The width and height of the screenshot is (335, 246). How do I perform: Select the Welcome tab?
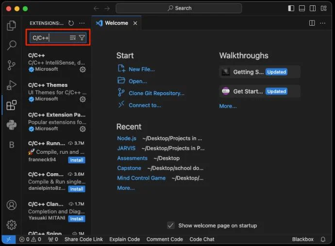[x=117, y=23]
